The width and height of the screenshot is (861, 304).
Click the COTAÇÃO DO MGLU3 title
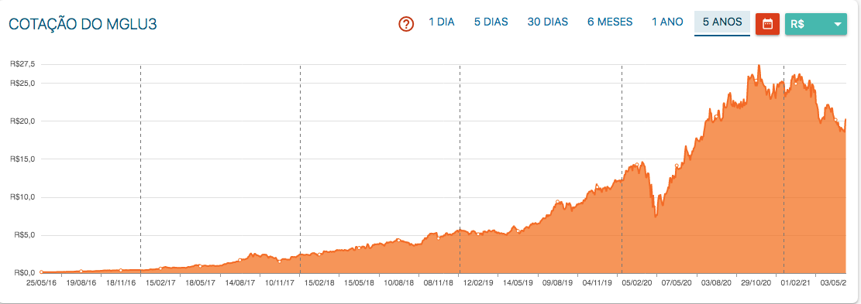tap(82, 25)
